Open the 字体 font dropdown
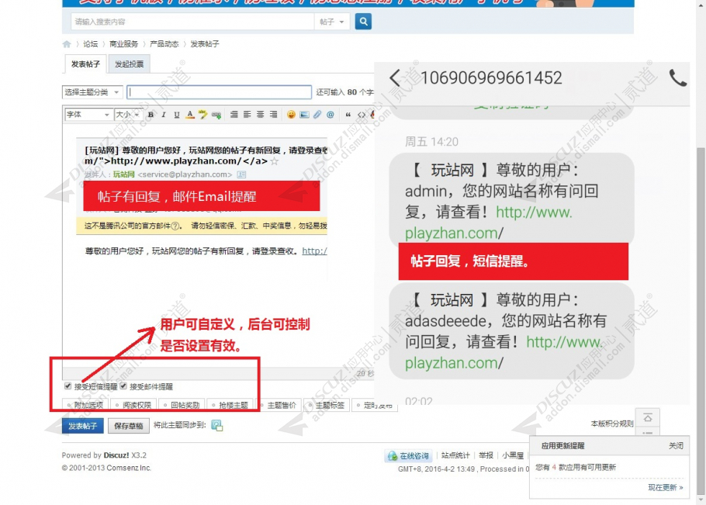This screenshot has width=706, height=505. (88, 115)
